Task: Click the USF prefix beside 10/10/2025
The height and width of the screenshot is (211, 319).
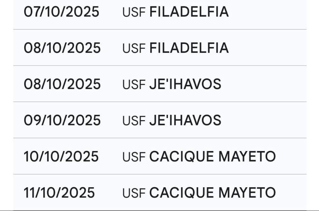Action: tap(134, 157)
